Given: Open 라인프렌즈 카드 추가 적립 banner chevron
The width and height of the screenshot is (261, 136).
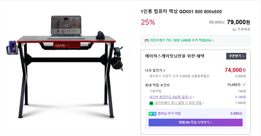Looking at the screenshot, I should [x=213, y=40].
